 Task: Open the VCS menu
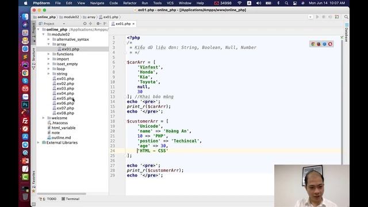click(170, 3)
